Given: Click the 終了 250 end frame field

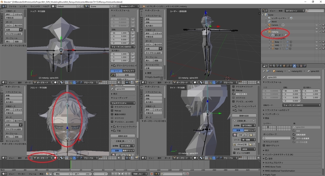Looking at the screenshot, I should (x=82, y=174).
